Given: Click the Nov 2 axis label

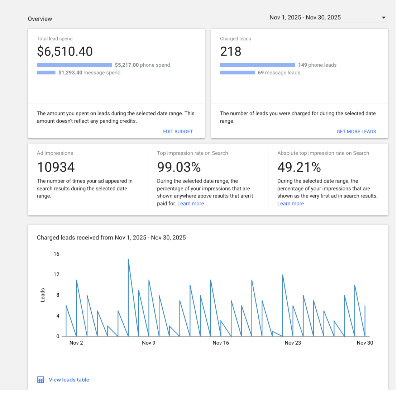Looking at the screenshot, I should click(76, 343).
